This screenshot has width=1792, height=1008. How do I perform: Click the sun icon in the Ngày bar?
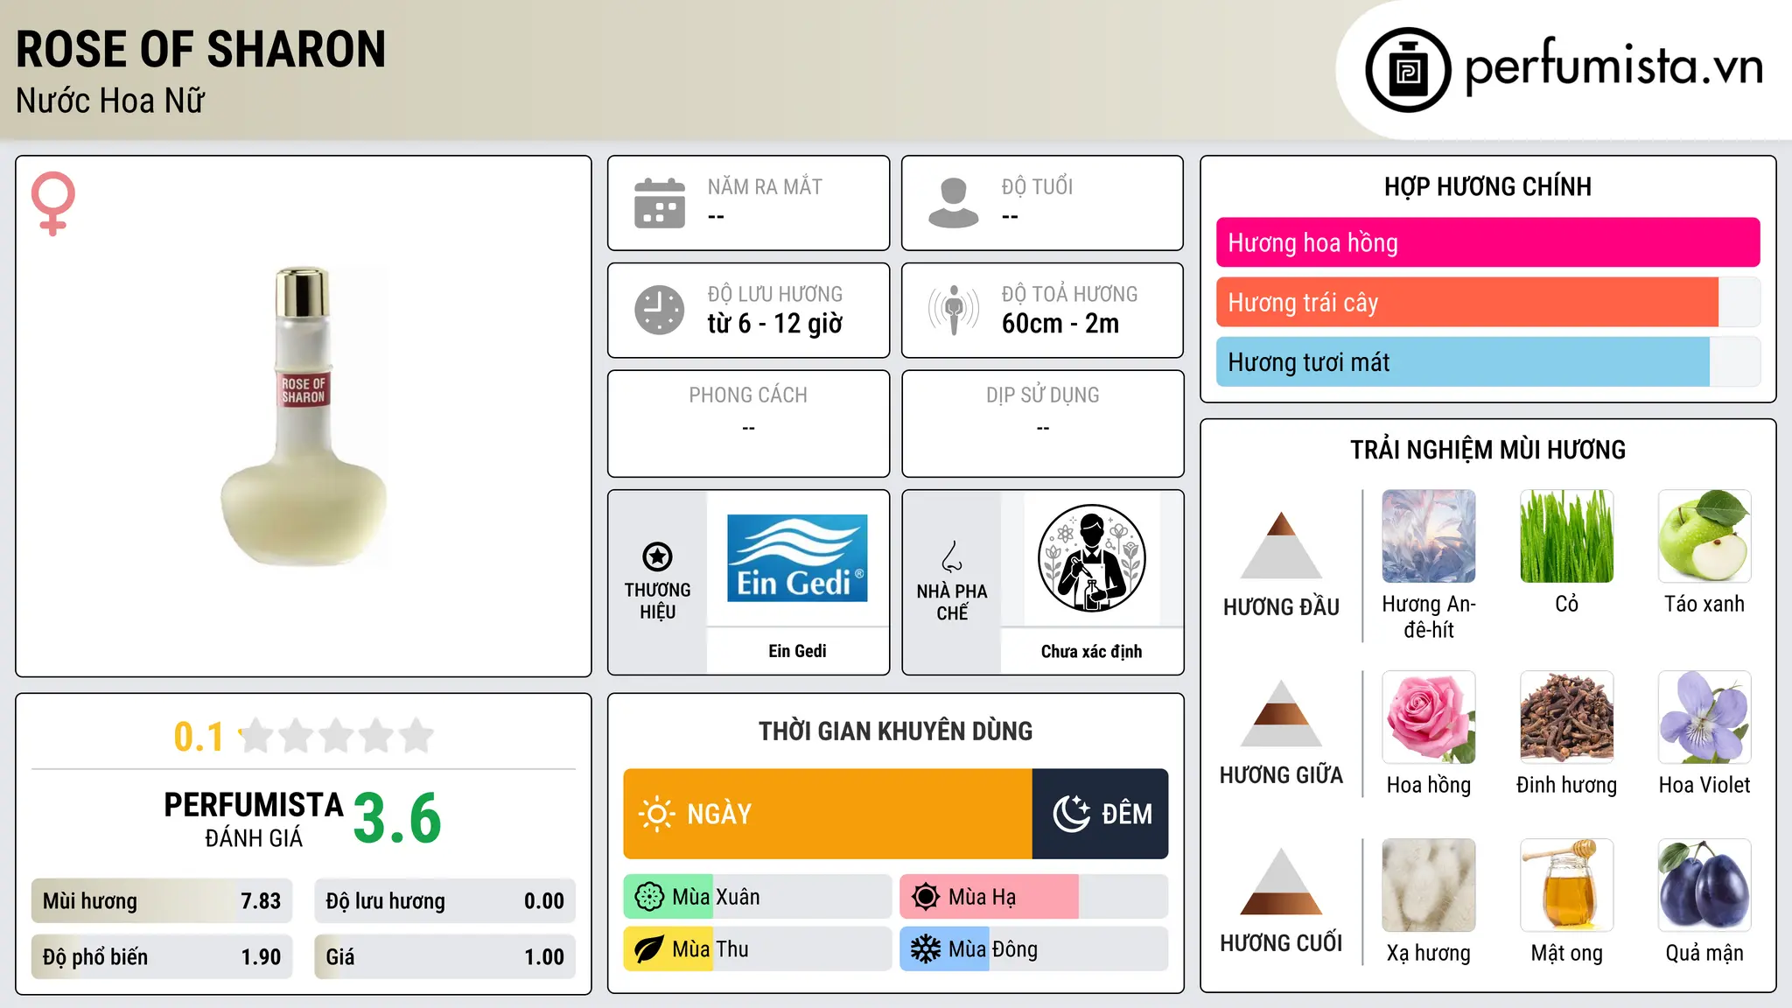pyautogui.click(x=656, y=814)
